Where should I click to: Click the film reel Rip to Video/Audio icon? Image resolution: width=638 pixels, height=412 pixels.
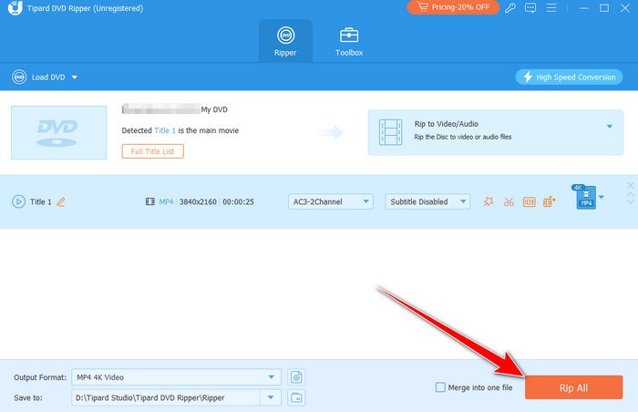point(391,132)
